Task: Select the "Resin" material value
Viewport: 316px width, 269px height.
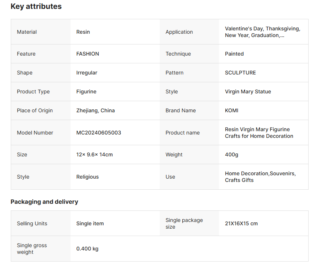Action: tap(83, 32)
